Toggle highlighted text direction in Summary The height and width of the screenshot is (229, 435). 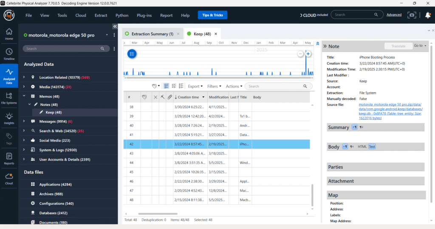pos(355,127)
